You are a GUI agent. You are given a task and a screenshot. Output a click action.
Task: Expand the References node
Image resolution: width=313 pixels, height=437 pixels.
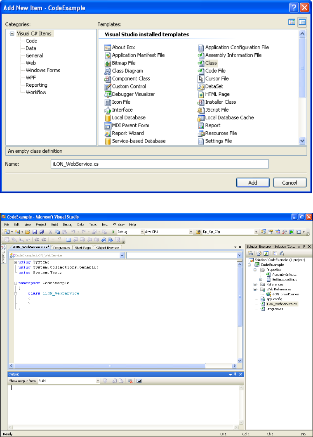(255, 285)
